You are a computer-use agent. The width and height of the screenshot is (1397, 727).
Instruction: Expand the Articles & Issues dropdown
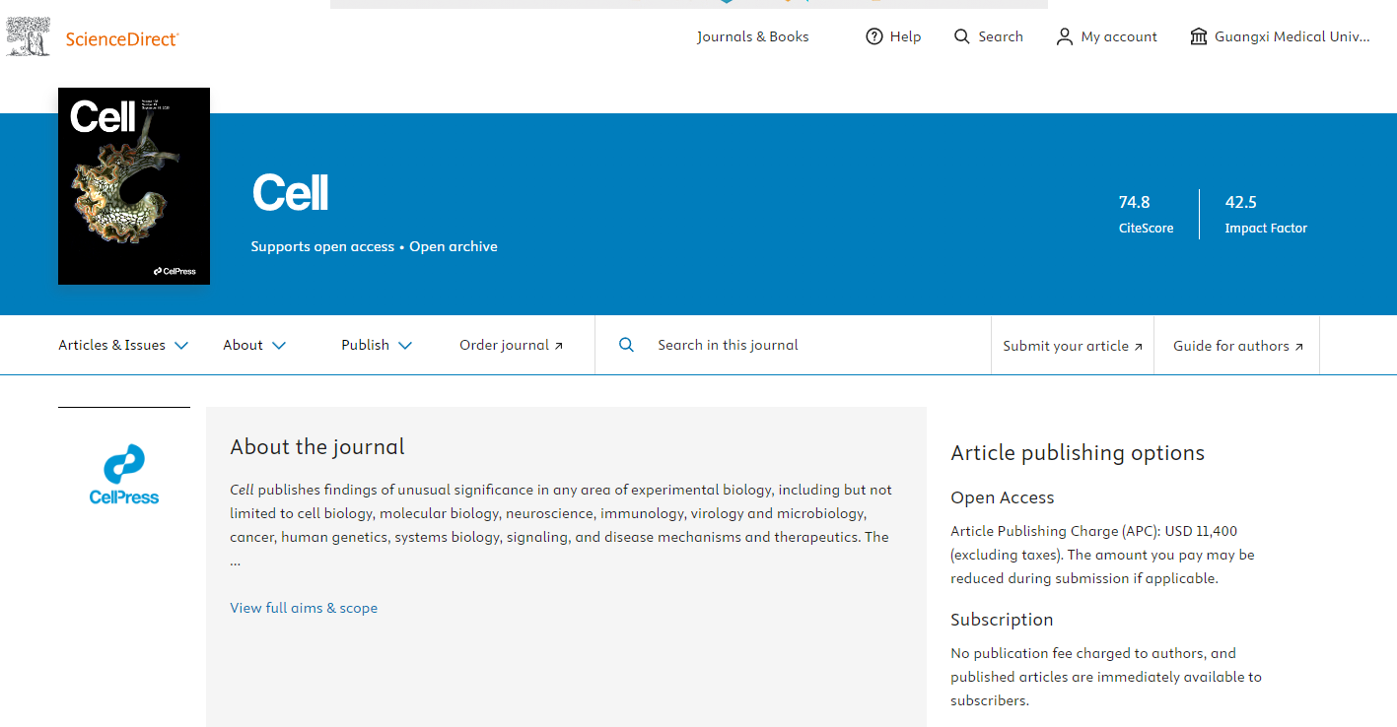(123, 345)
